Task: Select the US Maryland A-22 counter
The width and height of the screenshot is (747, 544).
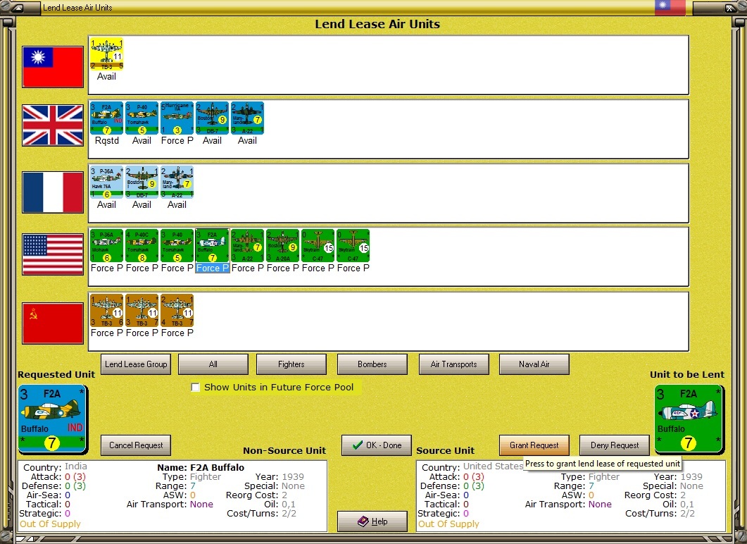Action: coord(248,246)
